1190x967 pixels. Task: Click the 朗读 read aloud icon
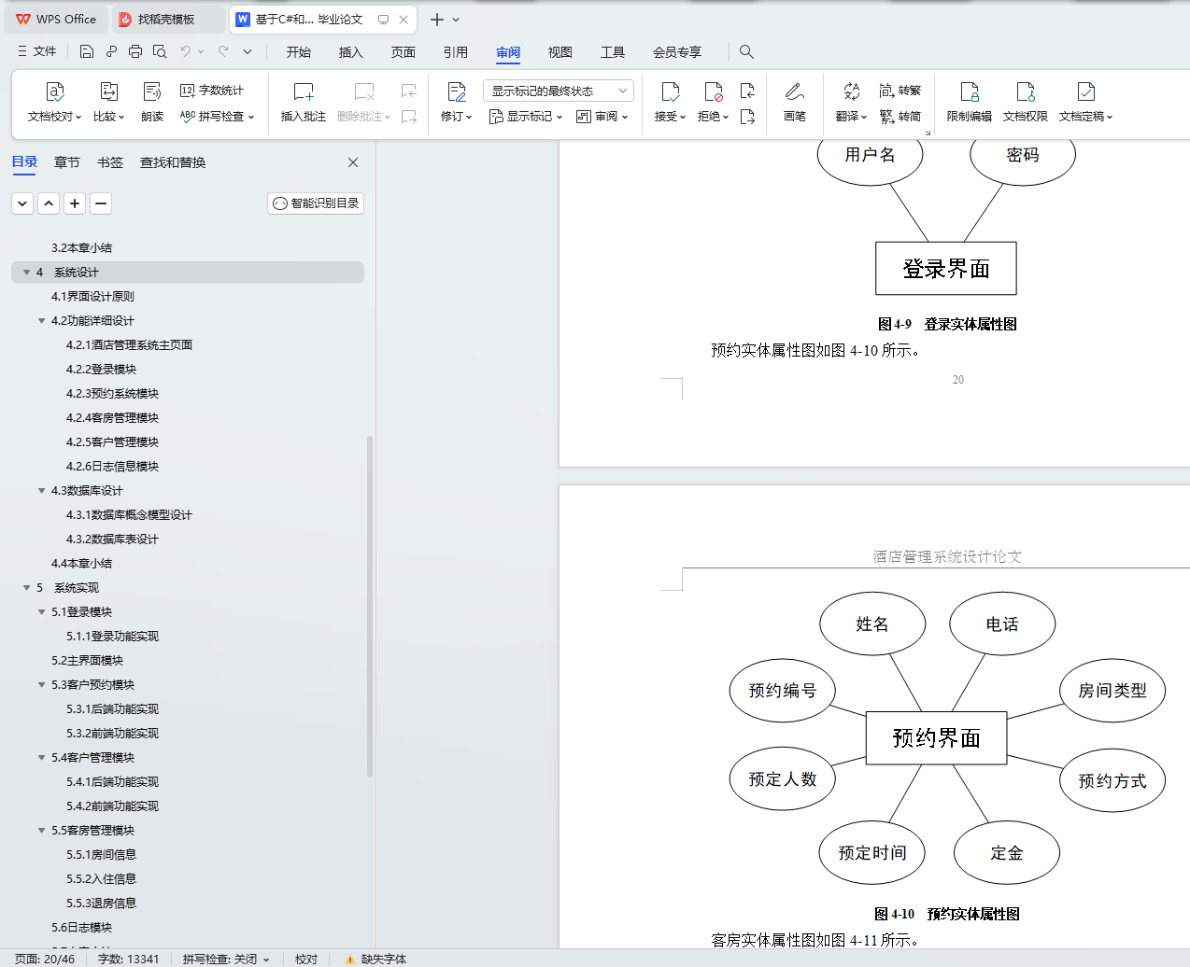[x=152, y=91]
